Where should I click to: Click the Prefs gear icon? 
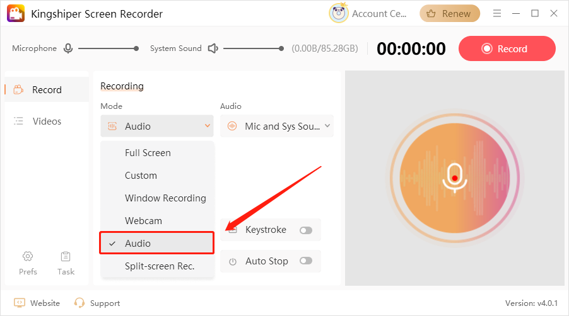tap(28, 257)
